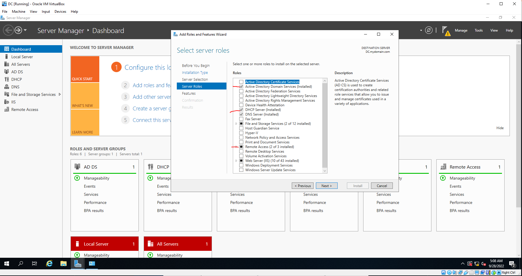Open dropdown arrow left of refresh icon

[421, 30]
